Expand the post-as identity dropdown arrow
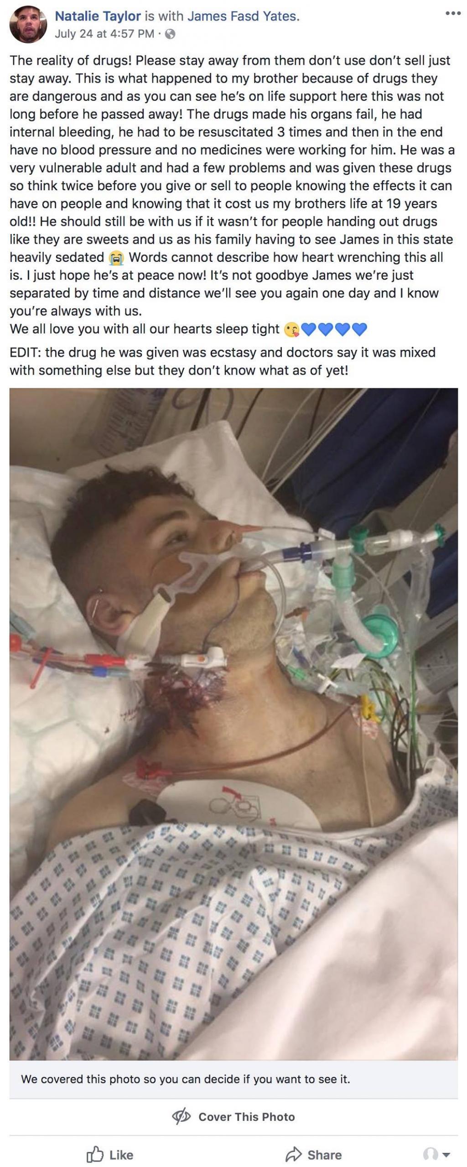467x1167 pixels. tap(446, 1156)
